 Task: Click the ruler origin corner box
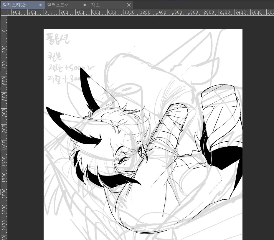pos(4,12)
